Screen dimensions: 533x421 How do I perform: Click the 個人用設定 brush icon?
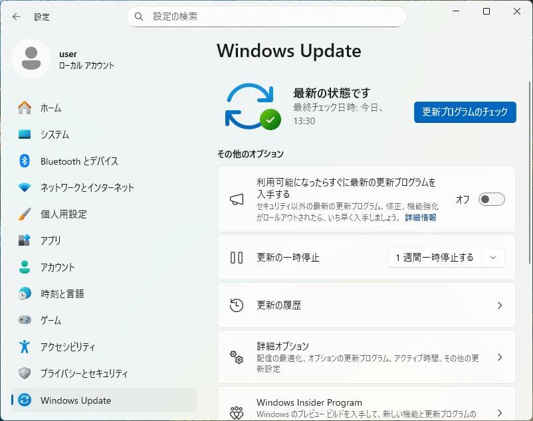(26, 214)
